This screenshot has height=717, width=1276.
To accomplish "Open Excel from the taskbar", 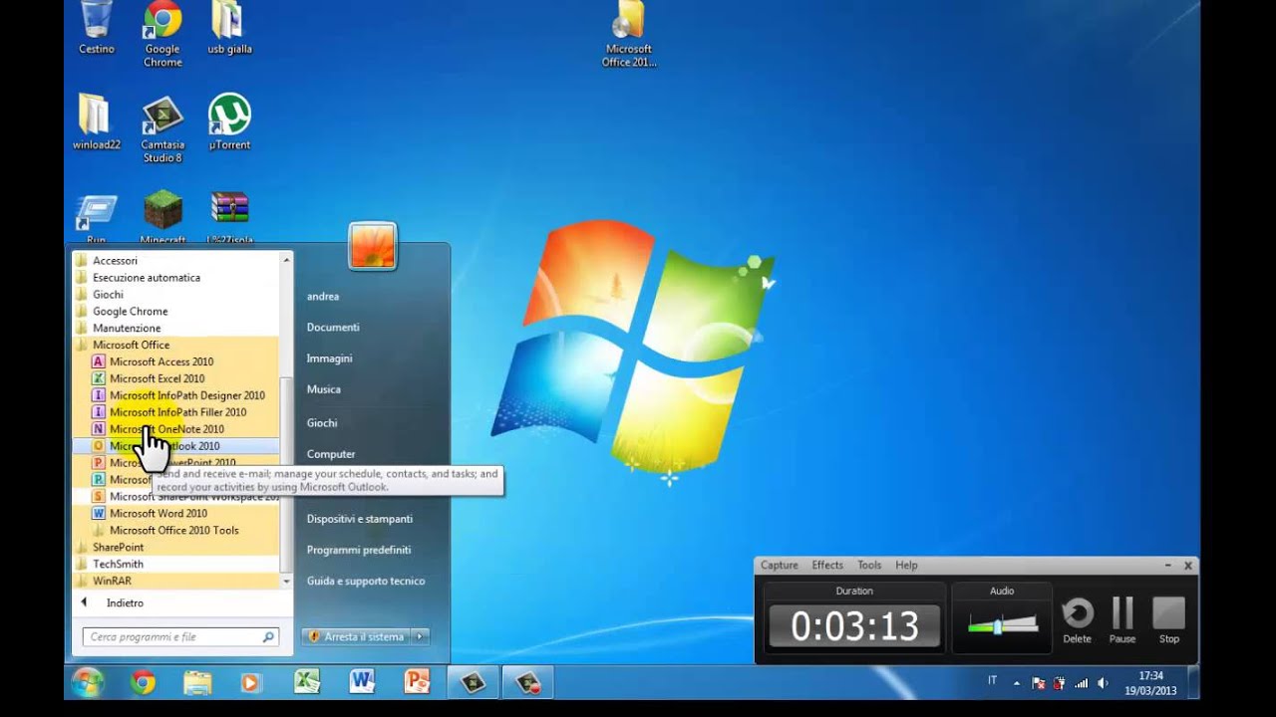I will pos(306,682).
